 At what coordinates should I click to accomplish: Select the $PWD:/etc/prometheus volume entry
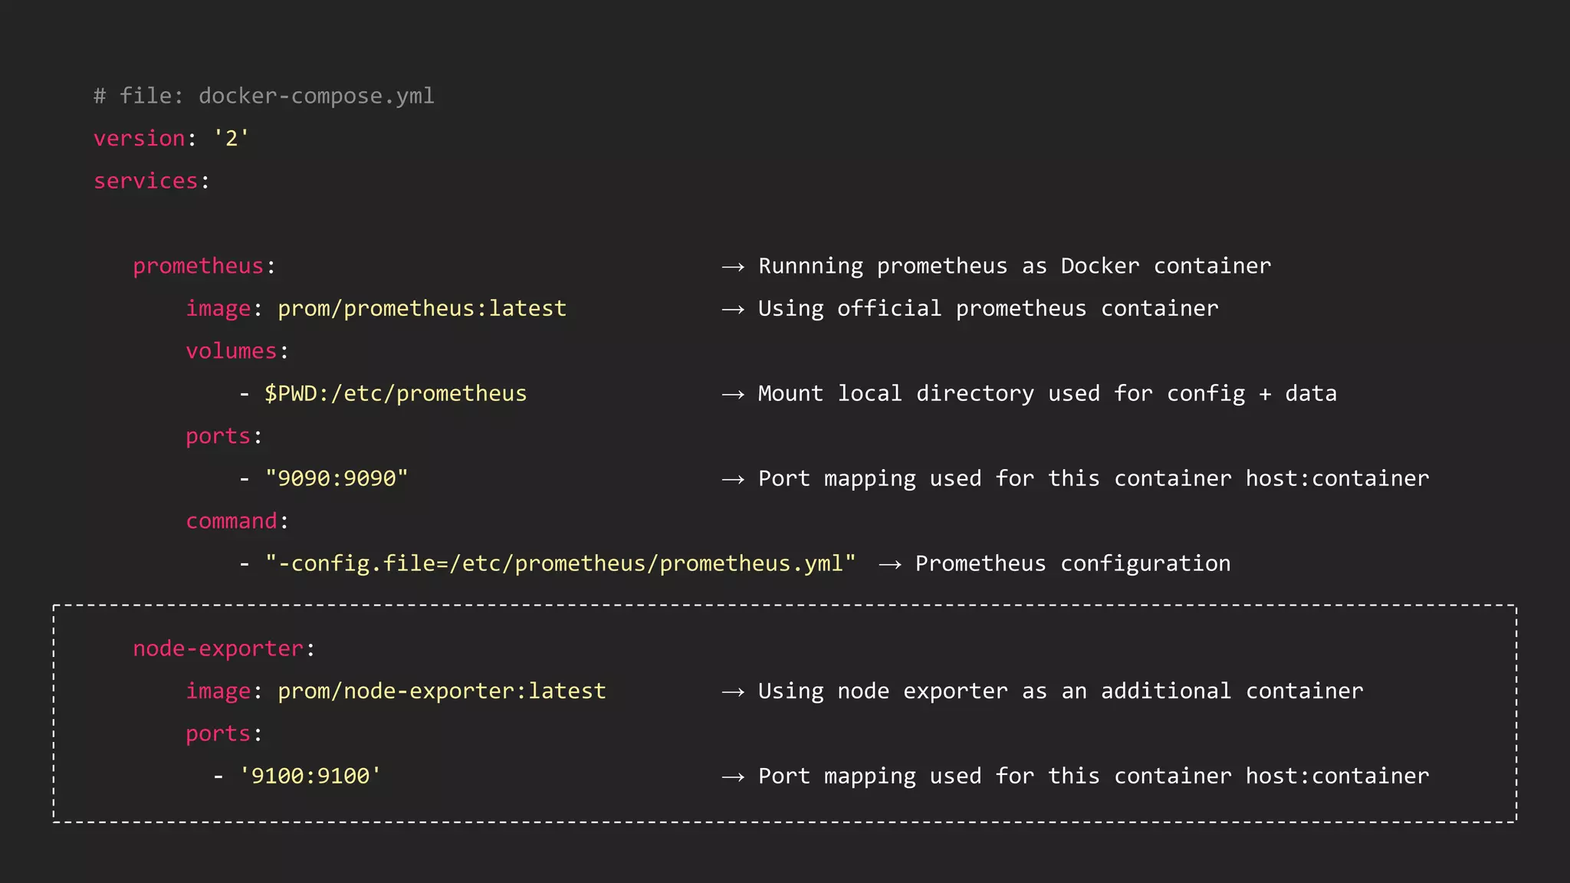pos(396,394)
